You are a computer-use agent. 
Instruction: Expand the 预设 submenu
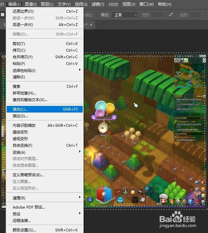(45, 214)
